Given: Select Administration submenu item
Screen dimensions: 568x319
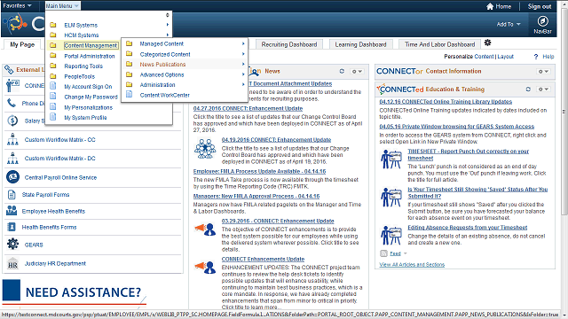Looking at the screenshot, I should click(158, 85).
